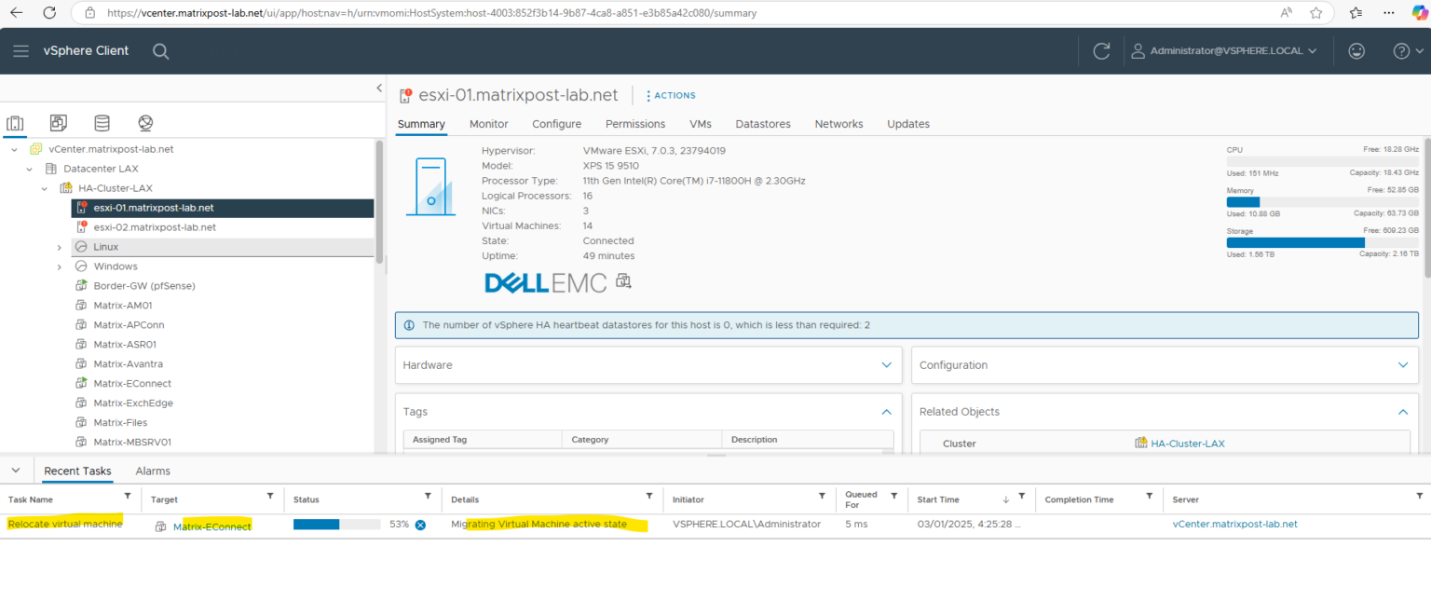Screen dimensions: 1431x601
Task: Collapse the Tags panel chevron
Action: click(x=886, y=411)
